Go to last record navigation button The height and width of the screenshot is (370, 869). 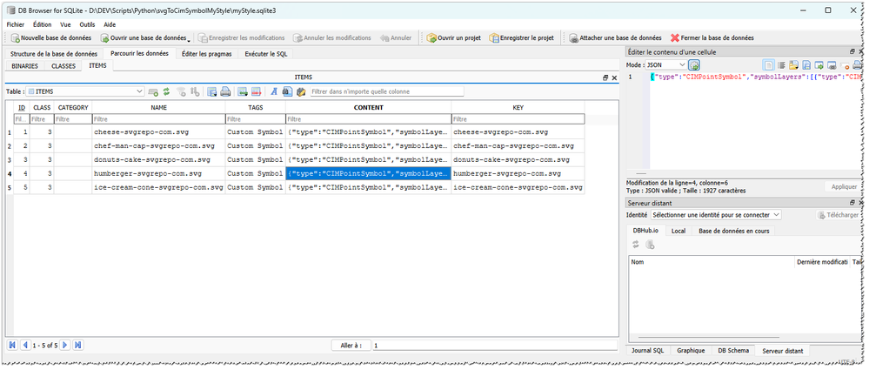pyautogui.click(x=78, y=345)
